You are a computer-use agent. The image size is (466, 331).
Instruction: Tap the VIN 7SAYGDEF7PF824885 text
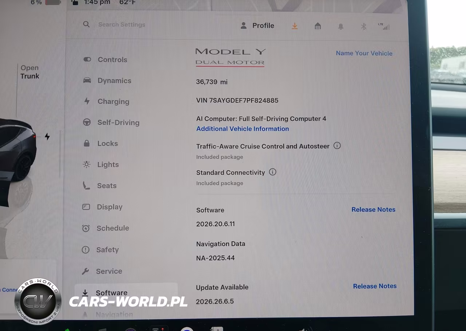(237, 101)
